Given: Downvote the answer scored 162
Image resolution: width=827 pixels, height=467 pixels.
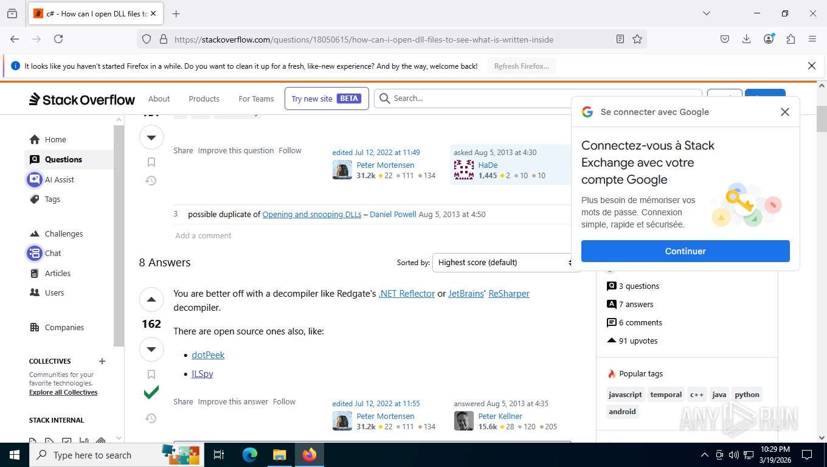Looking at the screenshot, I should coord(151,349).
